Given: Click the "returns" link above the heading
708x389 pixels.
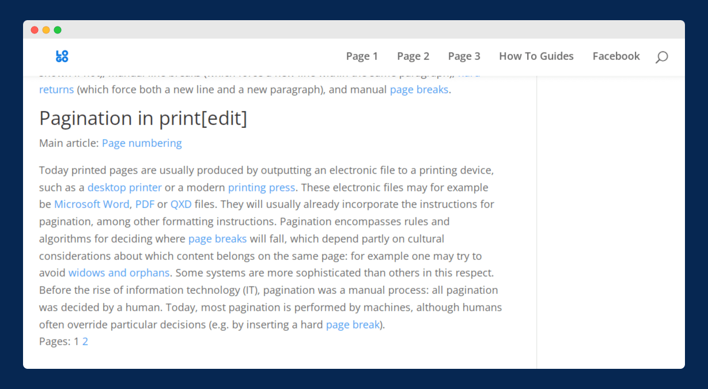Looking at the screenshot, I should click(x=56, y=89).
